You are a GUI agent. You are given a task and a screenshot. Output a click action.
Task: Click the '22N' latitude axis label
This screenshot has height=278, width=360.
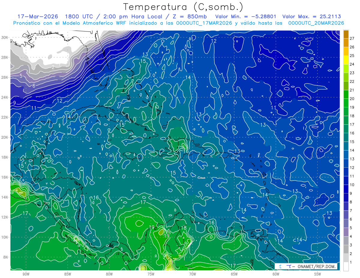[4, 117]
